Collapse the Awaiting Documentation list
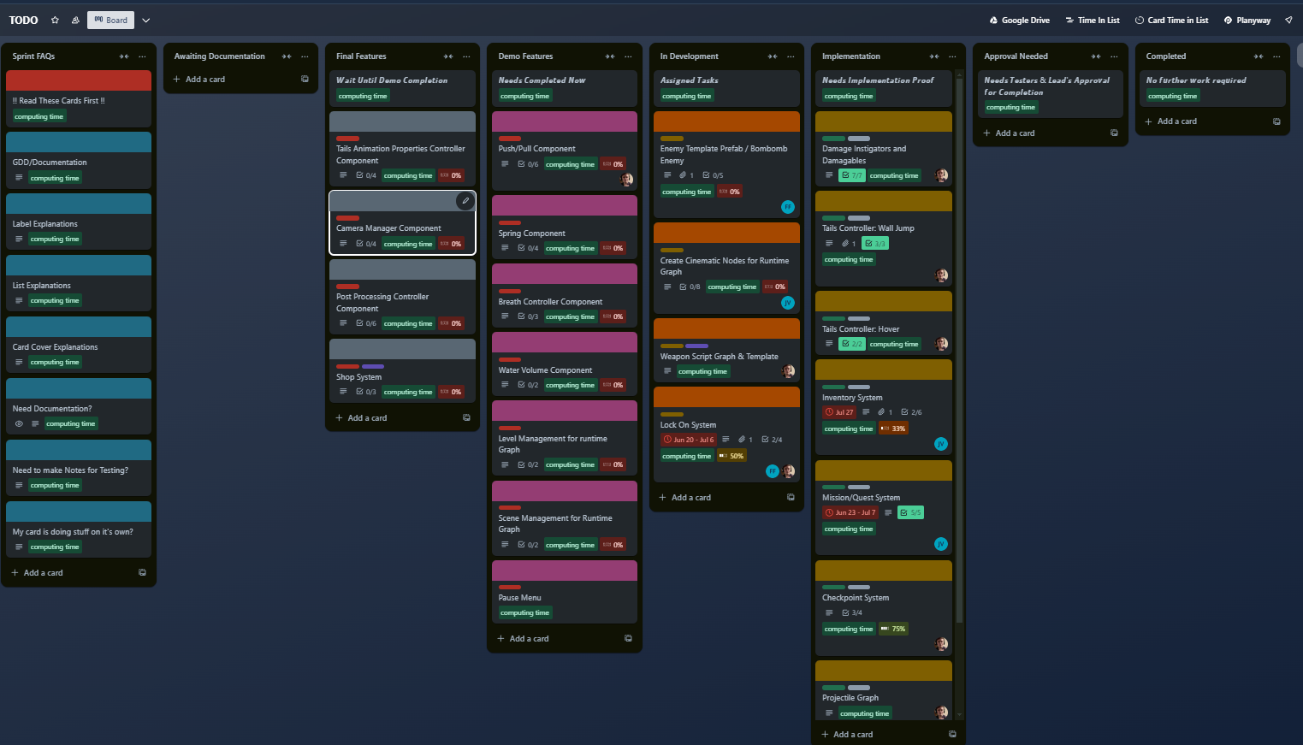Viewport: 1303px width, 745px height. click(287, 56)
